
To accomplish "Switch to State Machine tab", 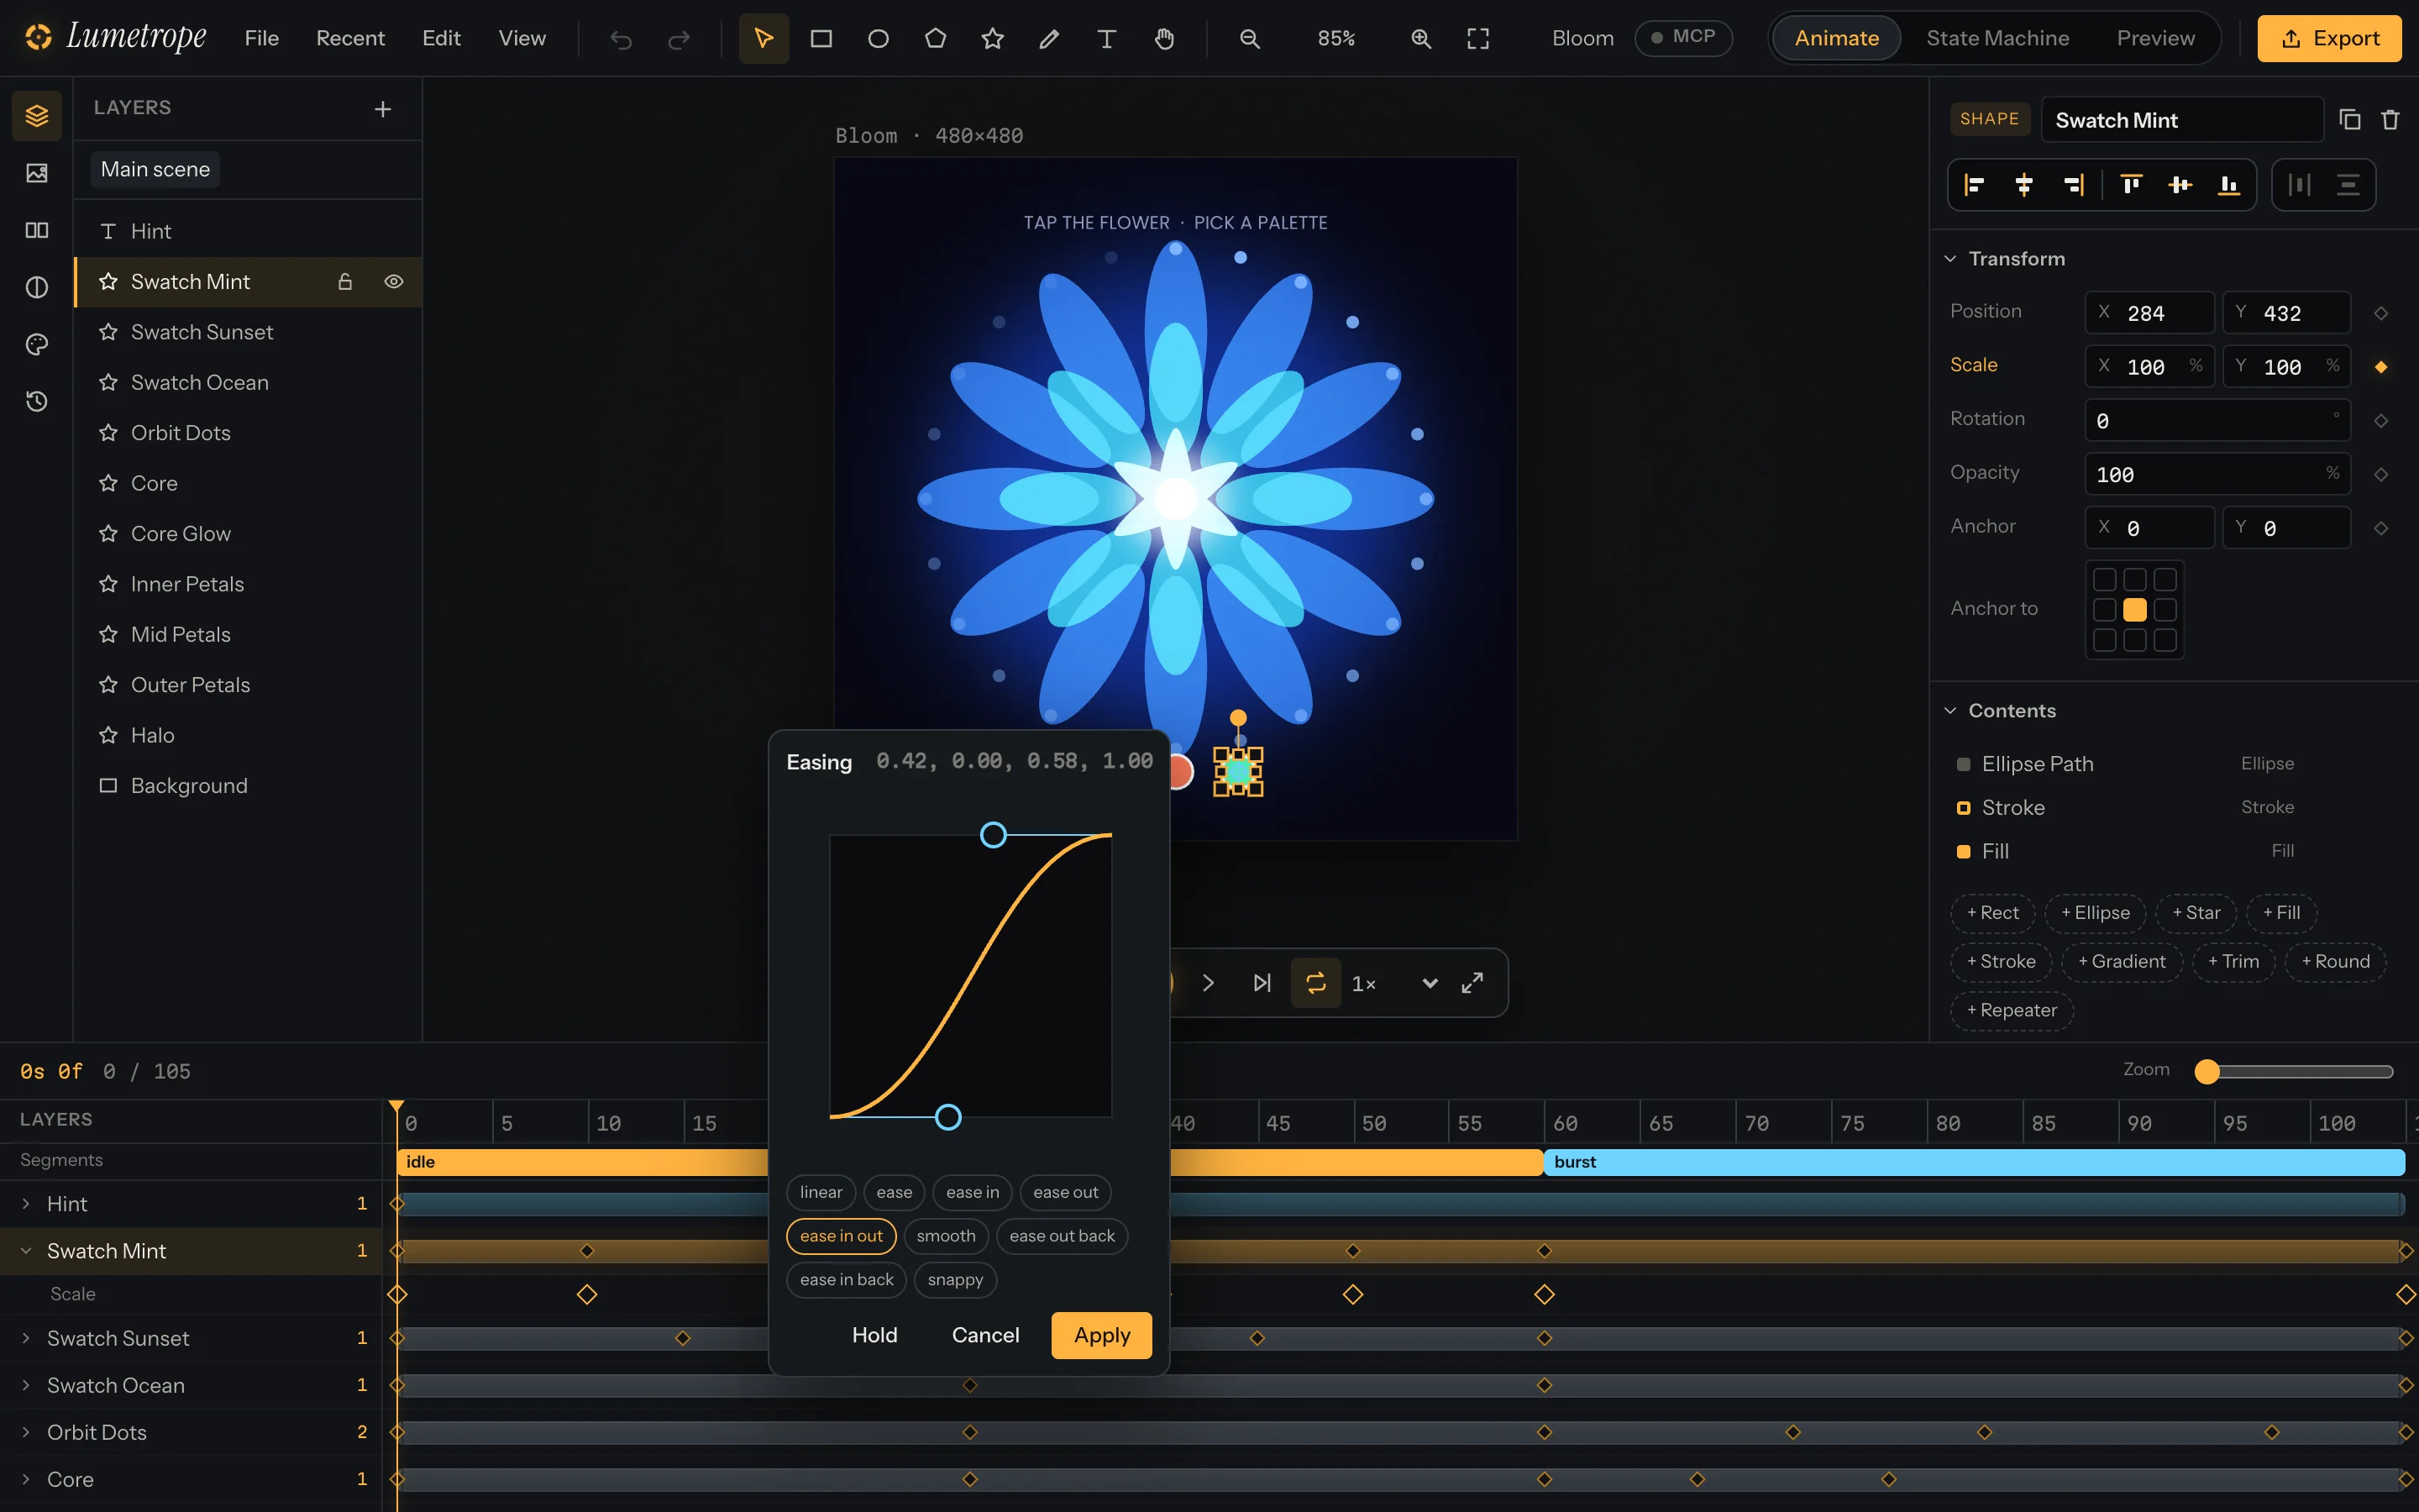I will click(x=1997, y=38).
